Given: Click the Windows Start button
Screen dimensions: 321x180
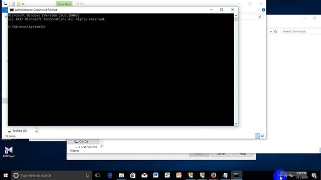Looking at the screenshot, I should coord(6,175).
